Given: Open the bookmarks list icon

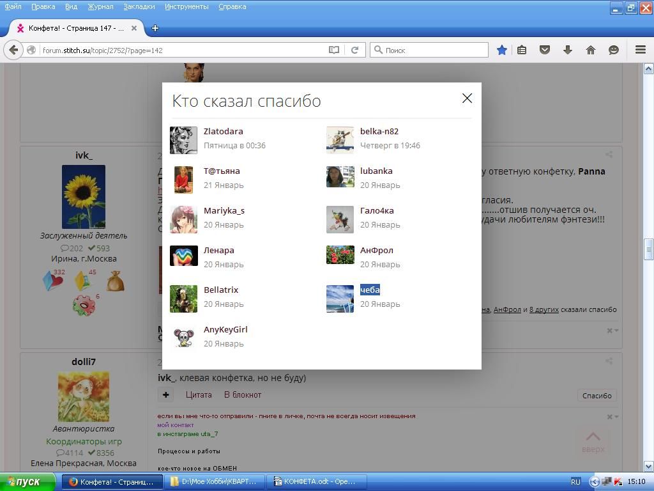Looking at the screenshot, I should tap(522, 50).
